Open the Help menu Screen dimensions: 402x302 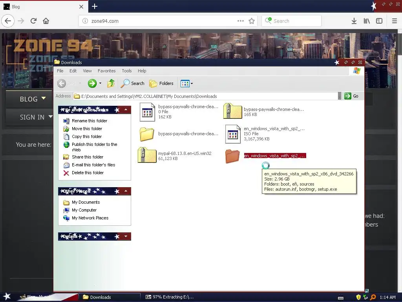click(142, 71)
